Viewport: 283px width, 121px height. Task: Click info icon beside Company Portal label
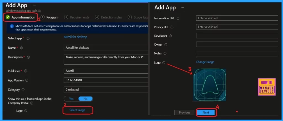(x=32, y=103)
